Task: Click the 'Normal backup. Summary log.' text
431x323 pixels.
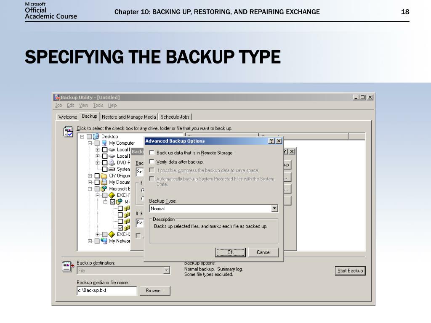Action: [213, 269]
